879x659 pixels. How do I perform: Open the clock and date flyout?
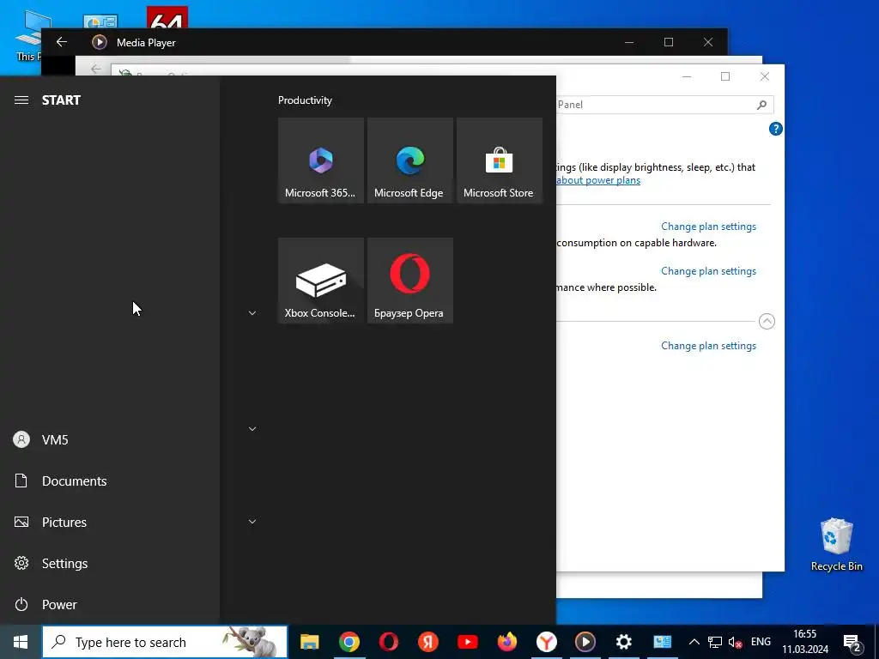tap(805, 642)
